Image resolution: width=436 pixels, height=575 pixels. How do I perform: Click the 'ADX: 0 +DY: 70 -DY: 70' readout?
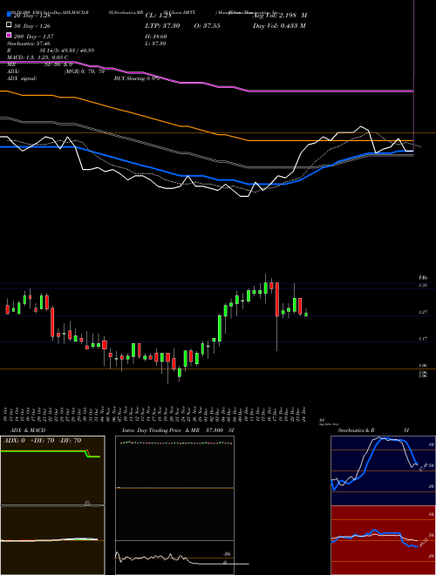(42, 440)
